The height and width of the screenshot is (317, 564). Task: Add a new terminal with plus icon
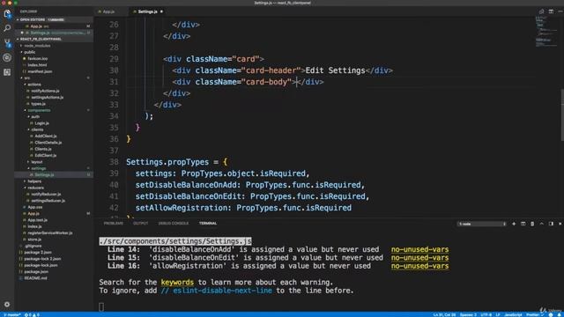coord(514,224)
